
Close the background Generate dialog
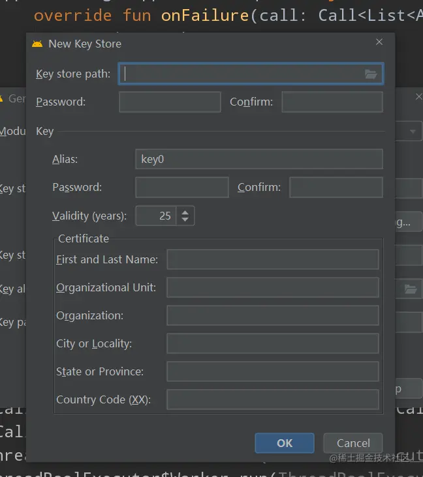coord(419,96)
